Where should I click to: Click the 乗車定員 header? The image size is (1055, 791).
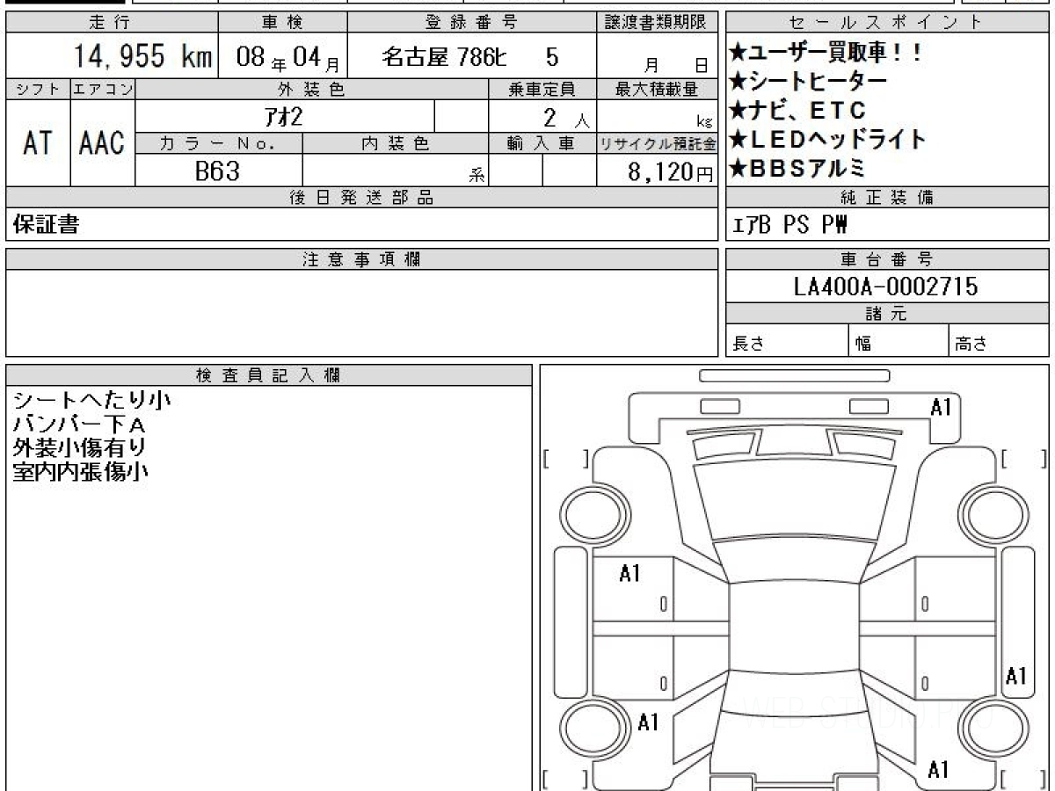pos(542,89)
